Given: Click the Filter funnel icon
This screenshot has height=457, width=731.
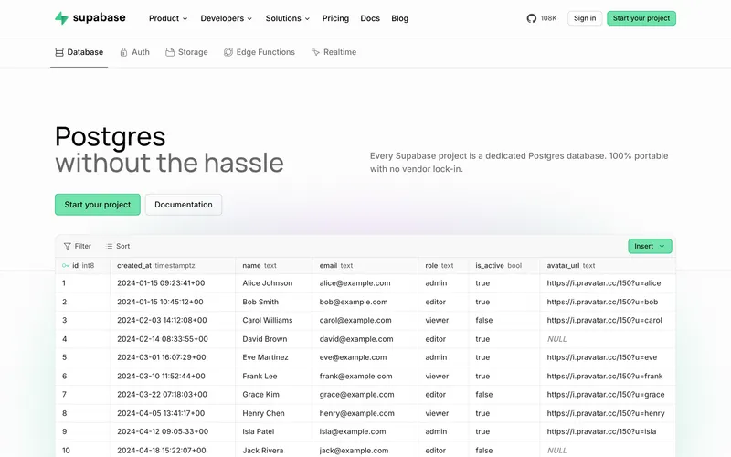Looking at the screenshot, I should [68, 246].
